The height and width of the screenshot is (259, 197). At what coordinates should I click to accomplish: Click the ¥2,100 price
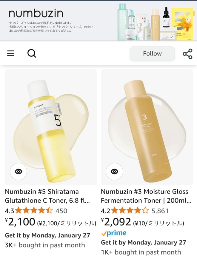pyautogui.click(x=20, y=222)
